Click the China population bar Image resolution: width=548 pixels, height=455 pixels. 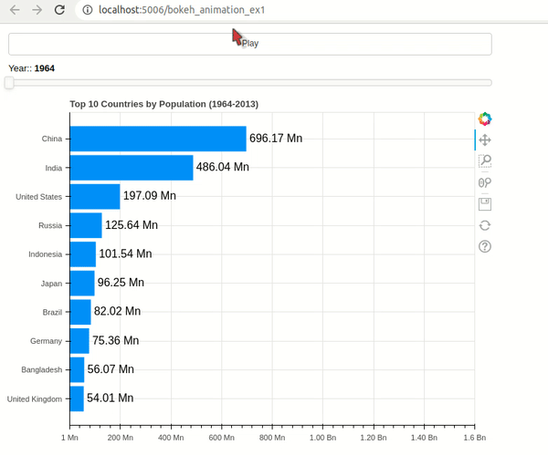158,139
